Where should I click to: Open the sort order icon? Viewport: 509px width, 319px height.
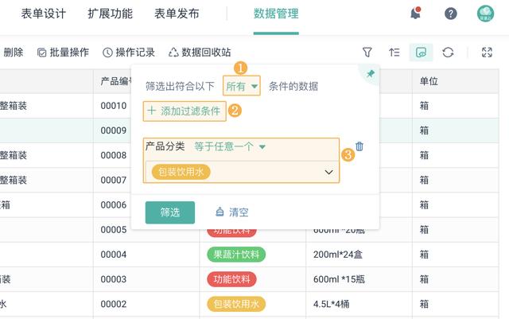point(394,53)
